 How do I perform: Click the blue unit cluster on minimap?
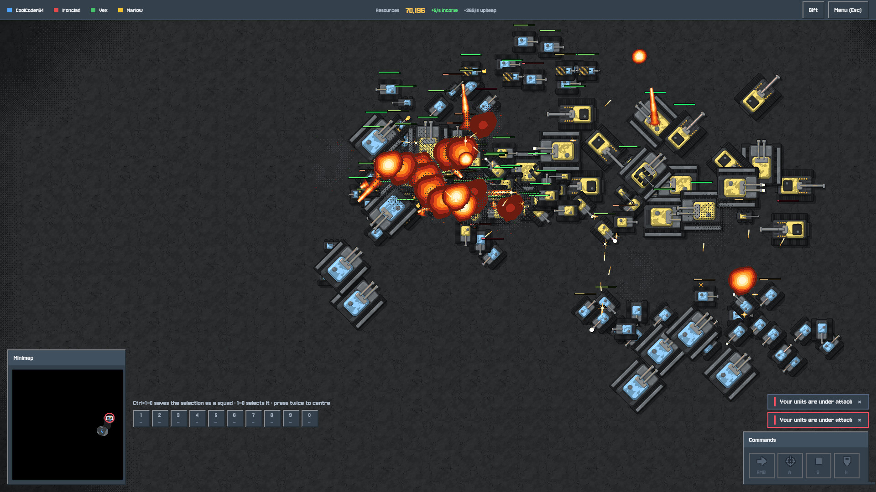(103, 430)
